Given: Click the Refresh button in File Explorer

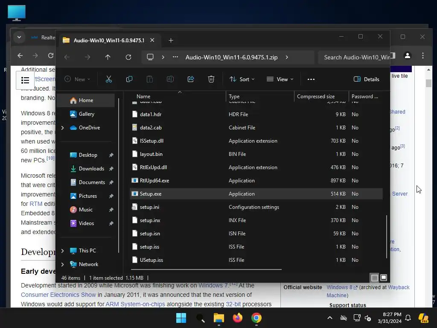Looking at the screenshot, I should click(x=128, y=57).
